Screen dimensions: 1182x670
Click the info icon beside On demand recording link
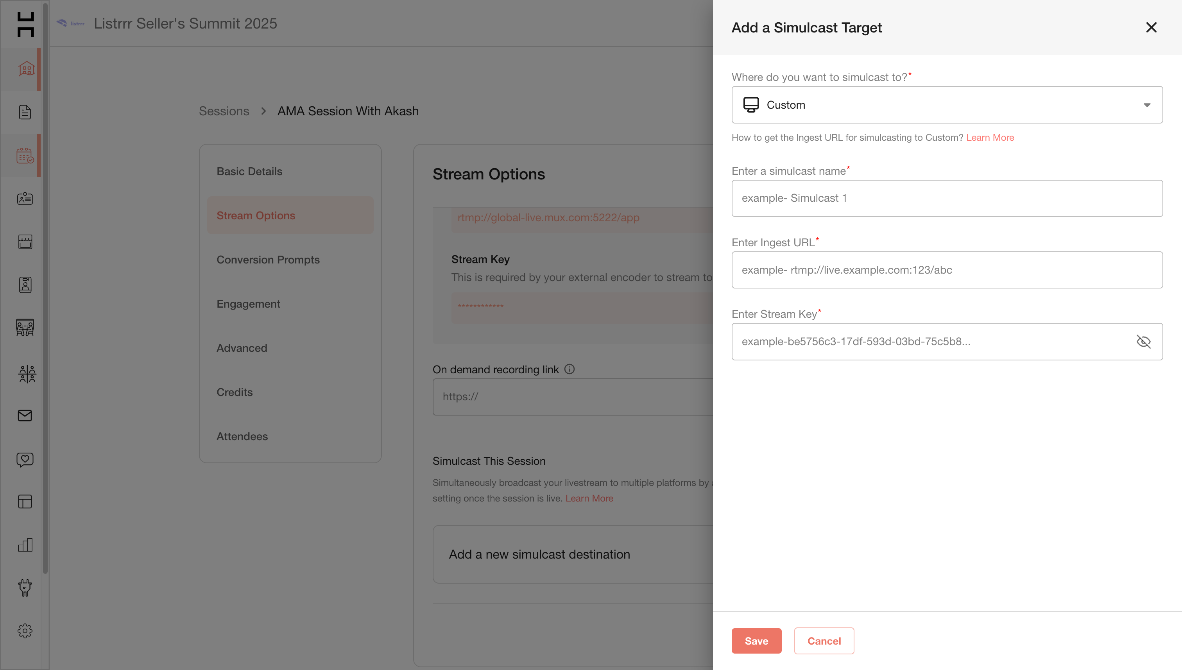pyautogui.click(x=570, y=369)
